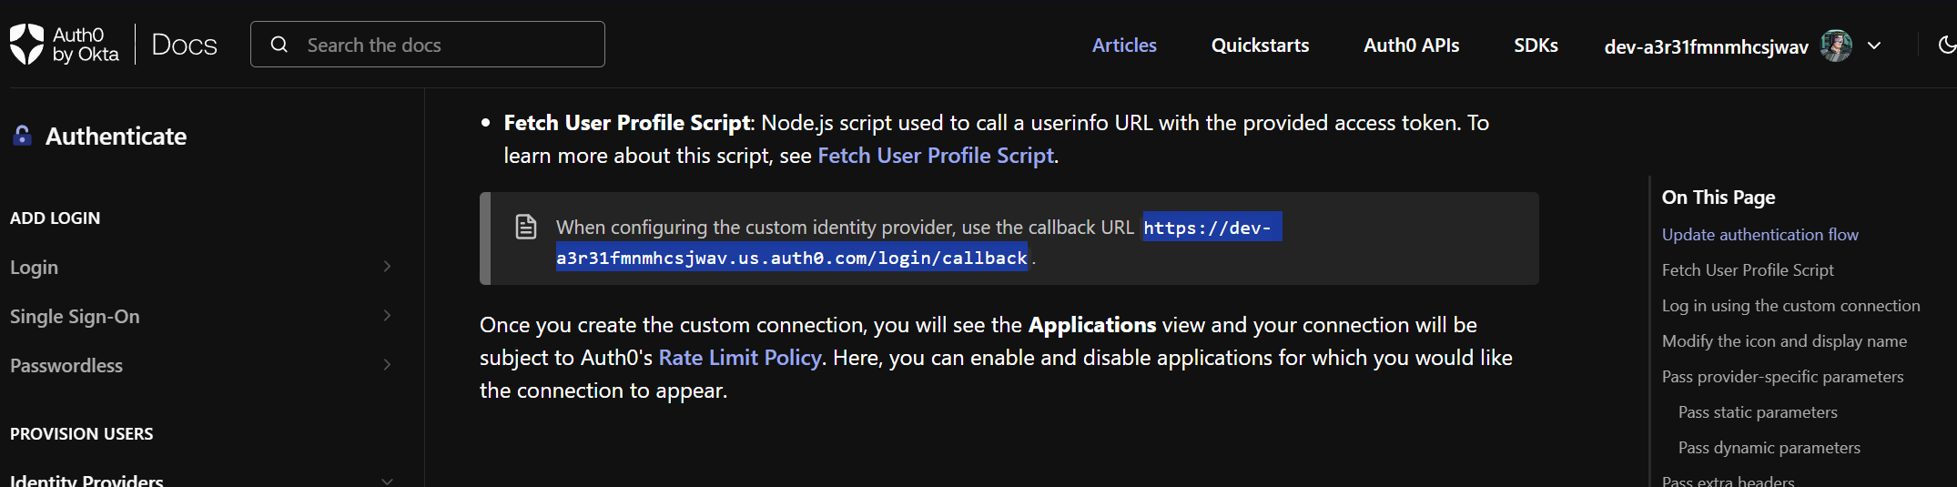
Task: Jump to Update authentication flow section
Action: pyautogui.click(x=1759, y=235)
